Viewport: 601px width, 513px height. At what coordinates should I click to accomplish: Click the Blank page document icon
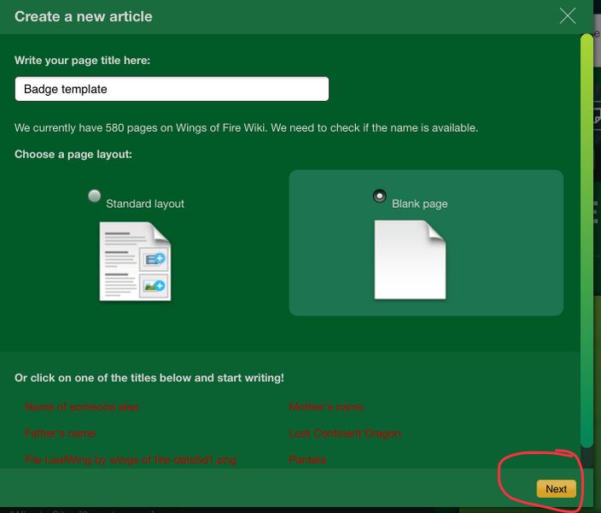tap(410, 260)
